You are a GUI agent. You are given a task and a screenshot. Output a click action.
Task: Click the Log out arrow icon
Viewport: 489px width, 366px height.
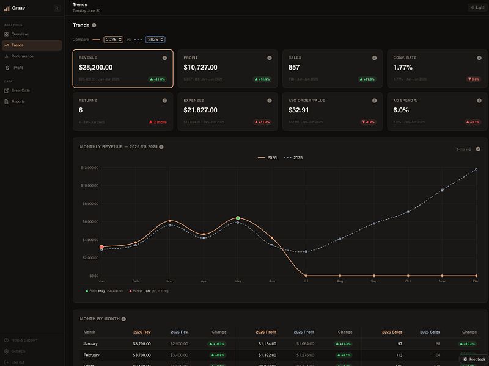[x=6, y=362]
